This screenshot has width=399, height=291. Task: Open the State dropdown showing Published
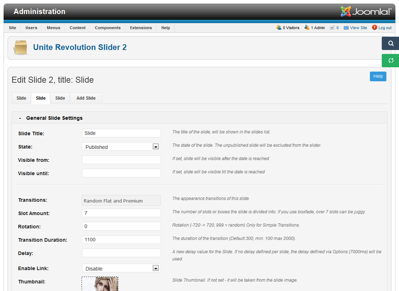tap(121, 147)
